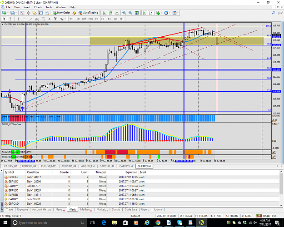Select the Text Label tool
This screenshot has height=227, width=284.
(55, 19)
